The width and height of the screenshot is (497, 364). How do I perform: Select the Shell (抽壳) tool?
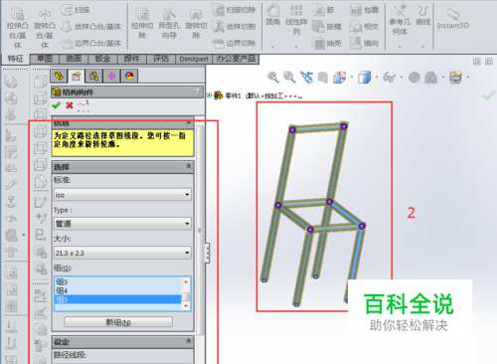coord(327,43)
